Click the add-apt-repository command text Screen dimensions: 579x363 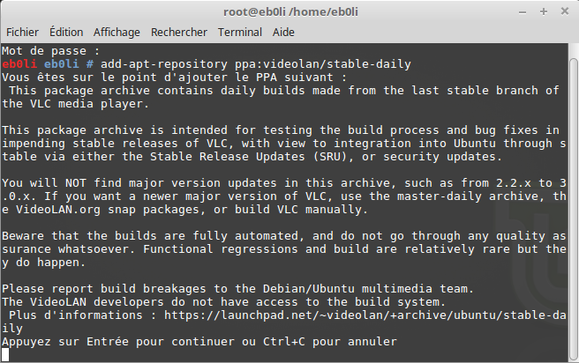164,64
